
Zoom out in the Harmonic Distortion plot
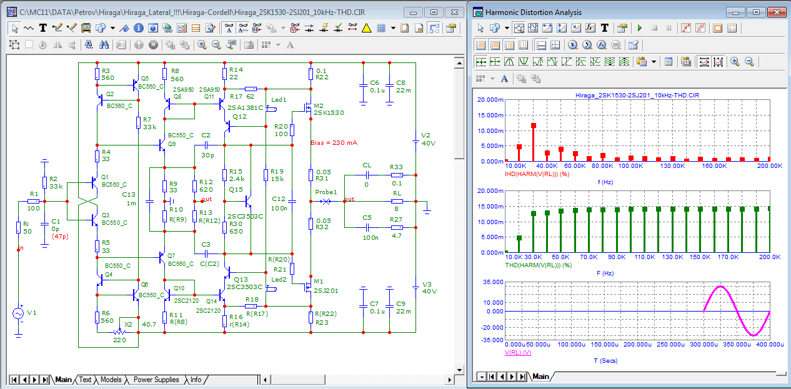click(x=749, y=61)
